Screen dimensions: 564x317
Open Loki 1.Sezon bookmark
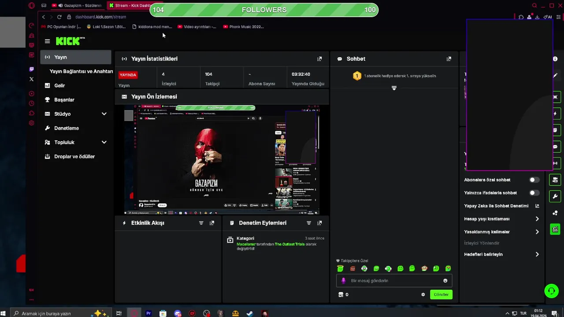pos(106,27)
